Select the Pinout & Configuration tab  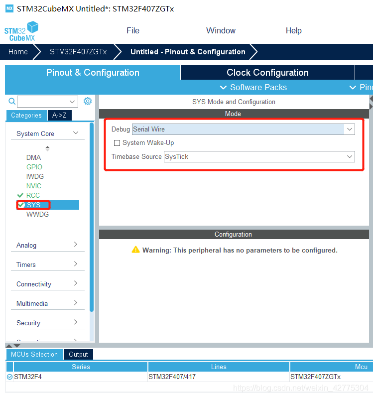(93, 72)
